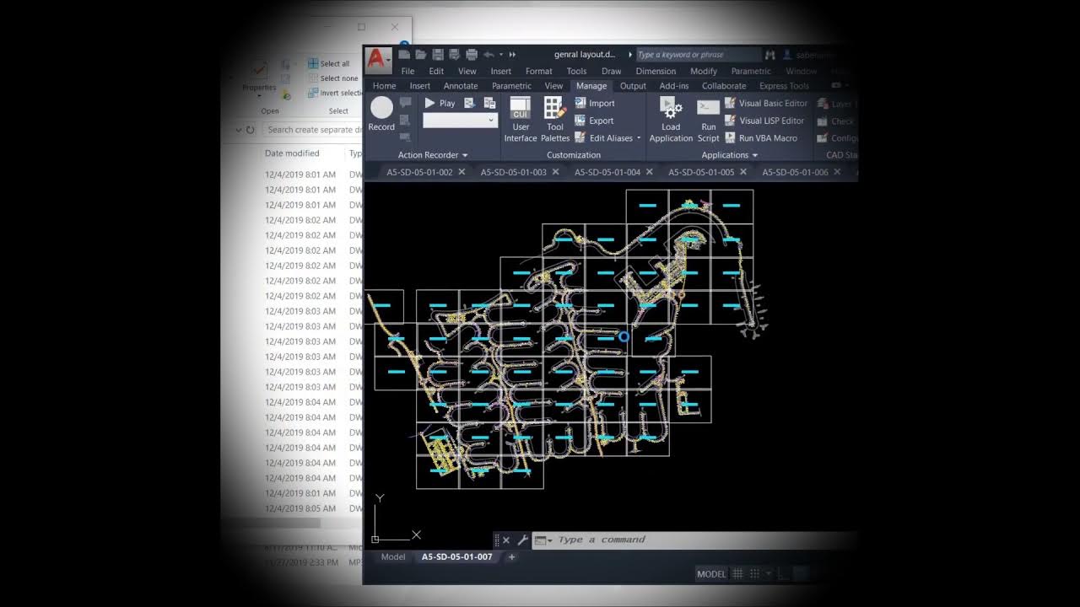
Task: Close the A5-SD-05-01-005 drawing tab
Action: 743,172
